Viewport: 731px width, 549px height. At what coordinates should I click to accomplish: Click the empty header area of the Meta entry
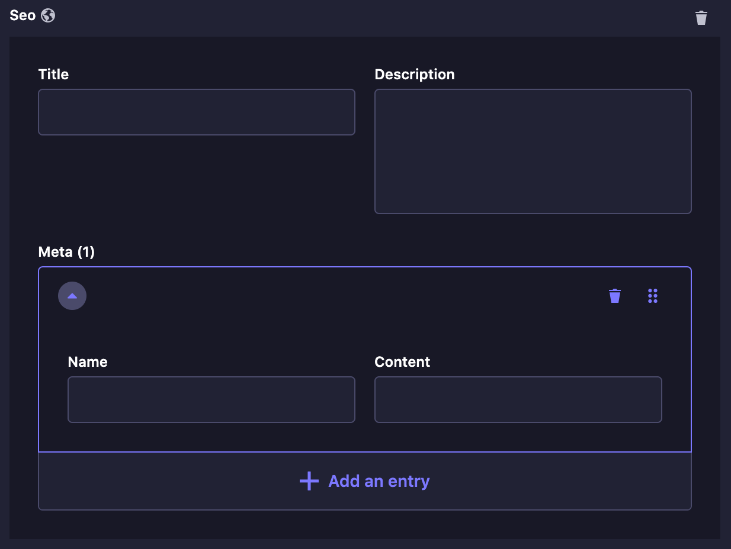pyautogui.click(x=344, y=296)
